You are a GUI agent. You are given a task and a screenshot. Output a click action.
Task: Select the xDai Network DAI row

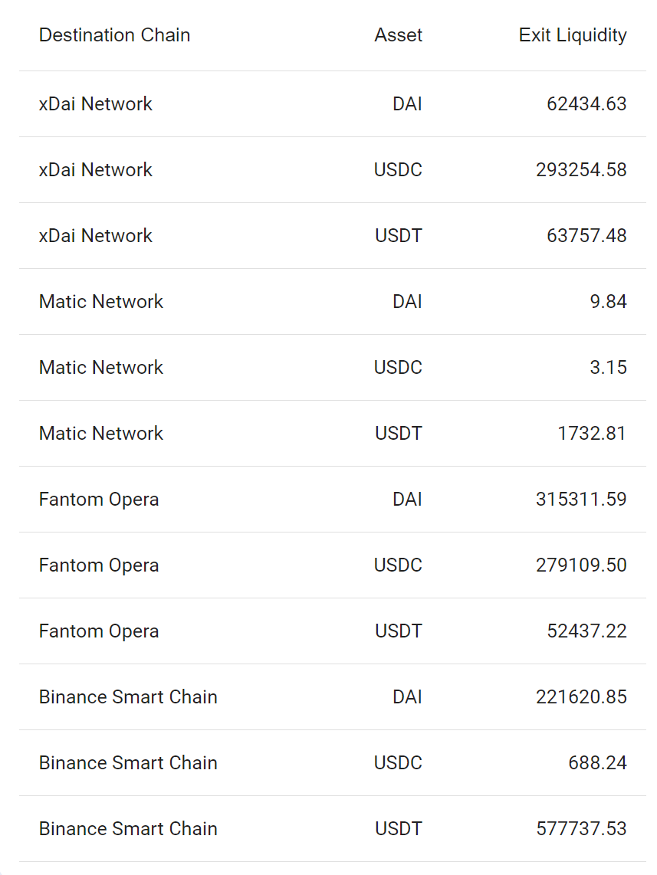[333, 103]
